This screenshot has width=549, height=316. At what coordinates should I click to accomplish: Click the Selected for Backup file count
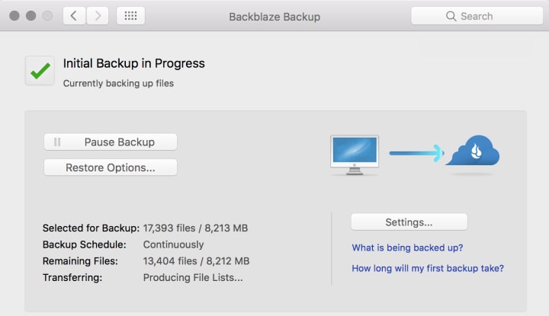click(195, 228)
